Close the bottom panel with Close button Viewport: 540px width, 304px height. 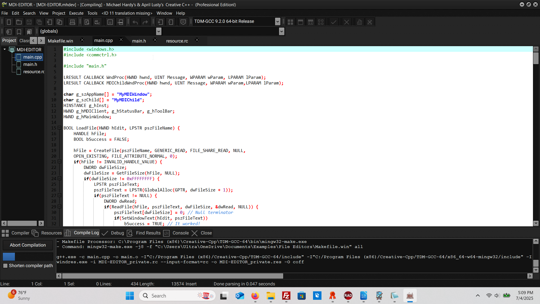202,233
